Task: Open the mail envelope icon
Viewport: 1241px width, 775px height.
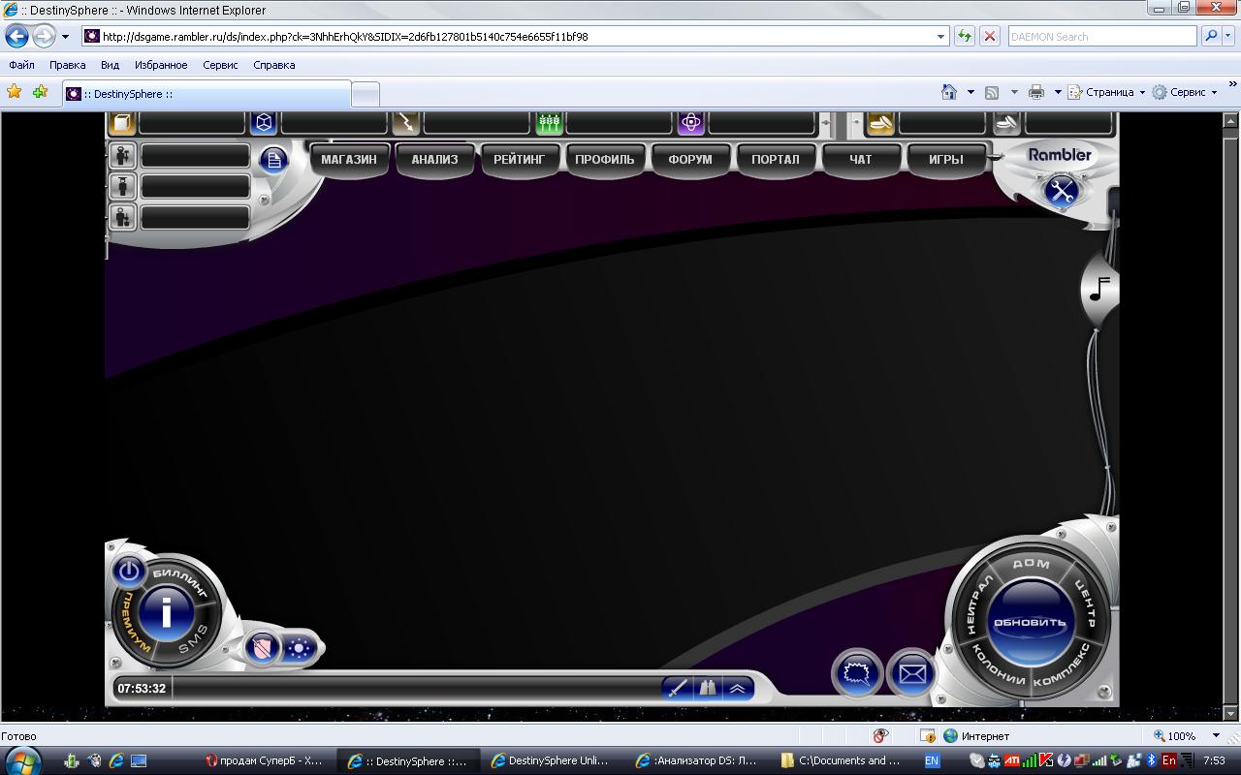Action: coord(911,673)
